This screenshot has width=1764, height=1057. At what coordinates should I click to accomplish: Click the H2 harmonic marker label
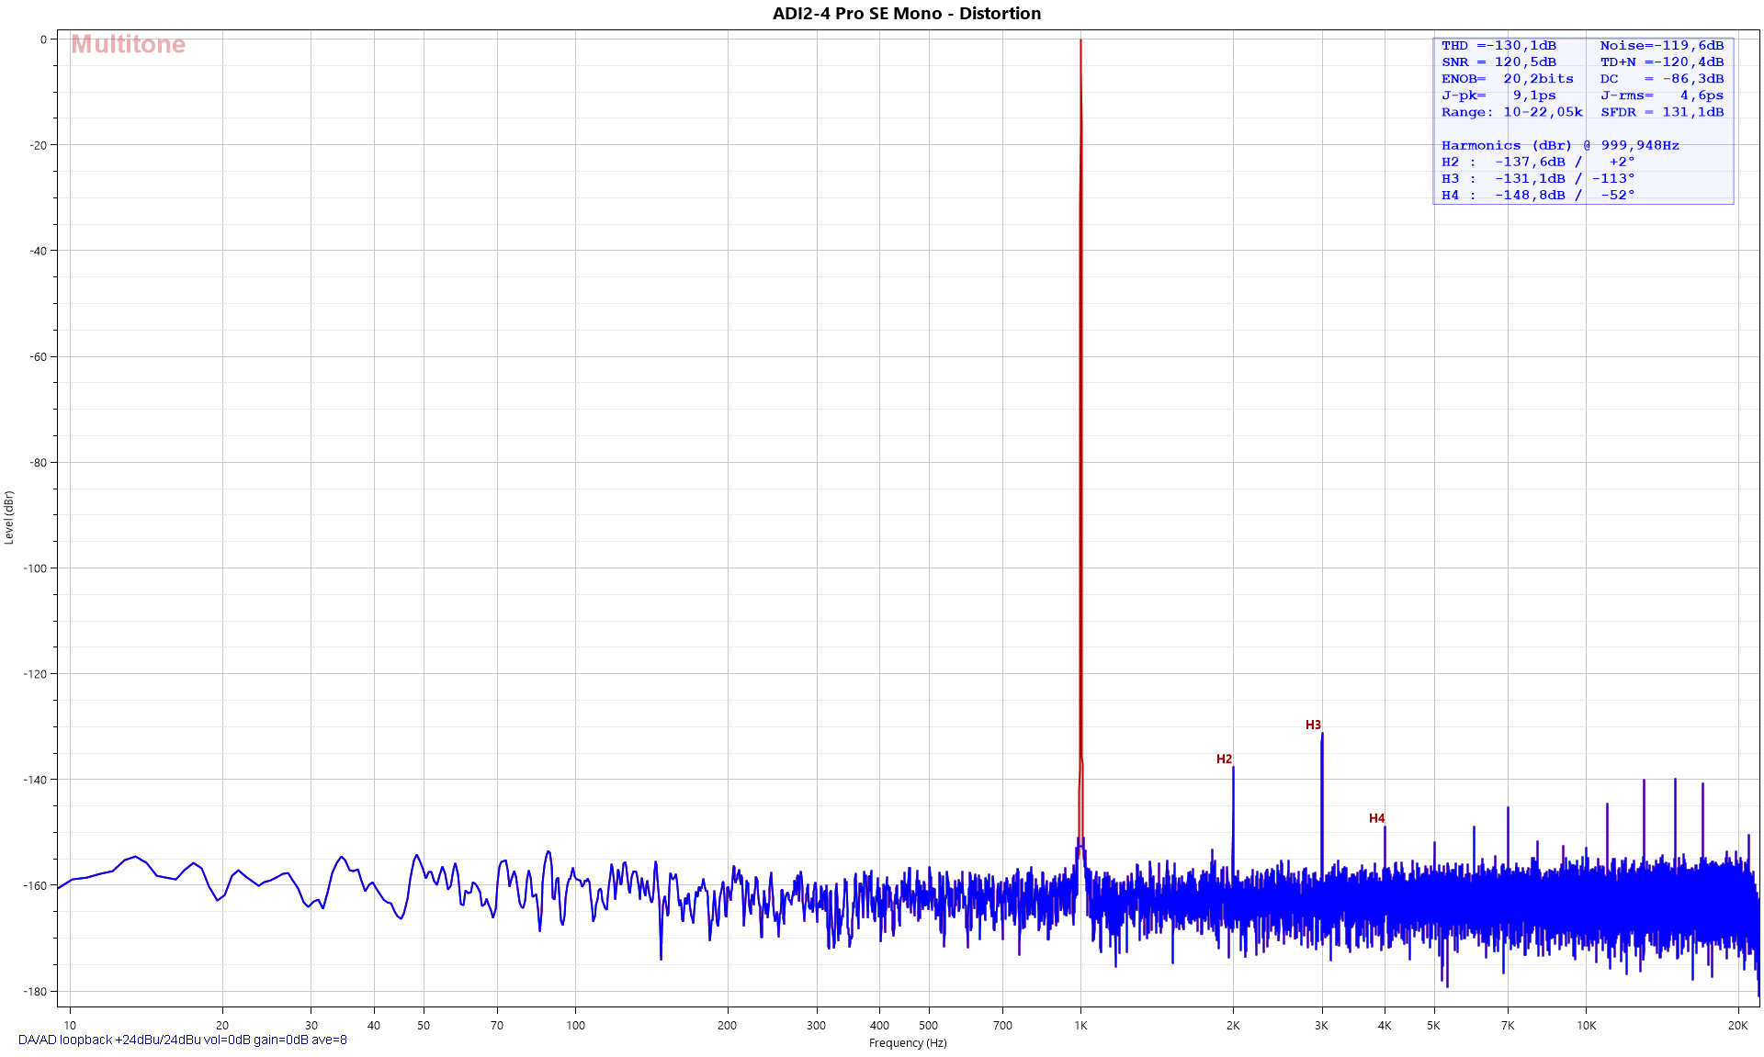pos(1224,759)
